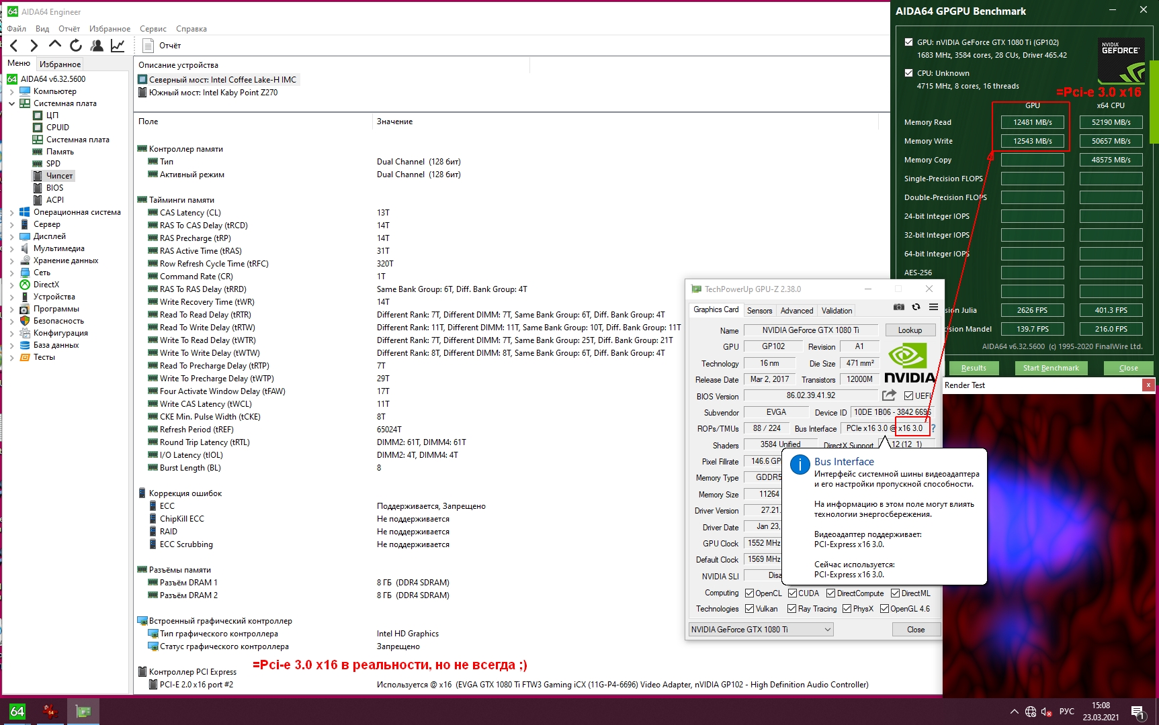This screenshot has width=1159, height=725.
Task: Open the Файл menu
Action: pyautogui.click(x=17, y=29)
